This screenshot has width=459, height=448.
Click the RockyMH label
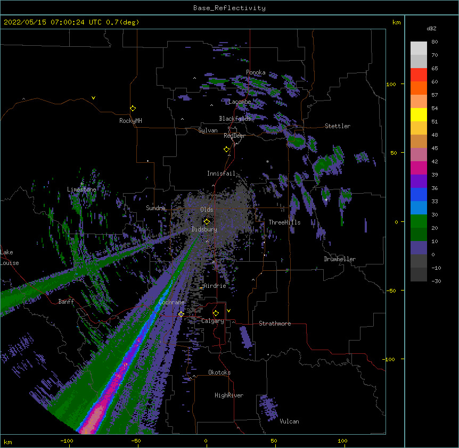click(x=130, y=121)
